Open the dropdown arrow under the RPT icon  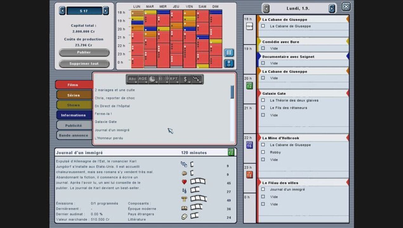click(177, 82)
